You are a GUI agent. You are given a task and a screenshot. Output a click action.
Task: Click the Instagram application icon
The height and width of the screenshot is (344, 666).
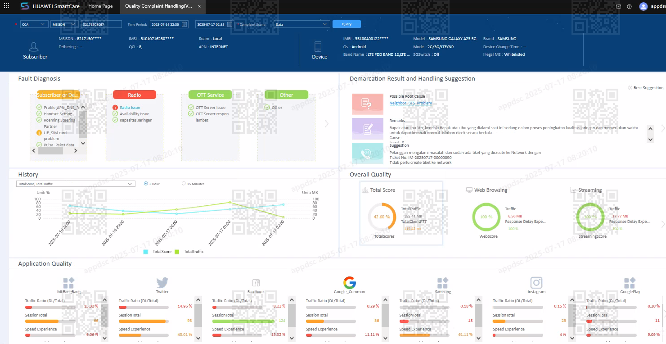coord(536,283)
